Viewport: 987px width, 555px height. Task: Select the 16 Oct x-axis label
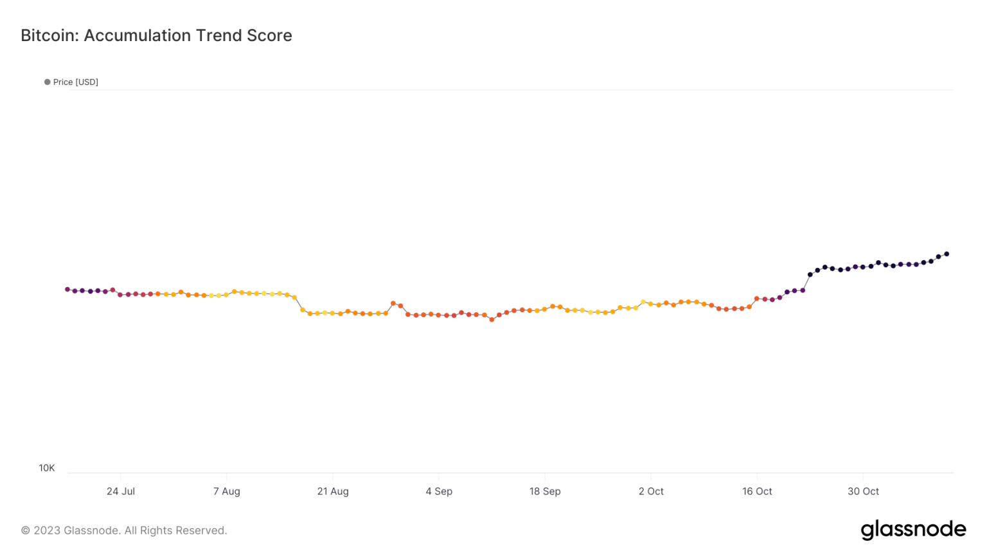(x=757, y=491)
